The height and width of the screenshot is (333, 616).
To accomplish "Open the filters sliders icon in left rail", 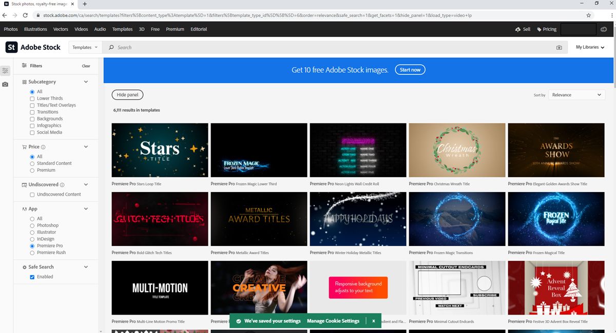I will coord(5,70).
